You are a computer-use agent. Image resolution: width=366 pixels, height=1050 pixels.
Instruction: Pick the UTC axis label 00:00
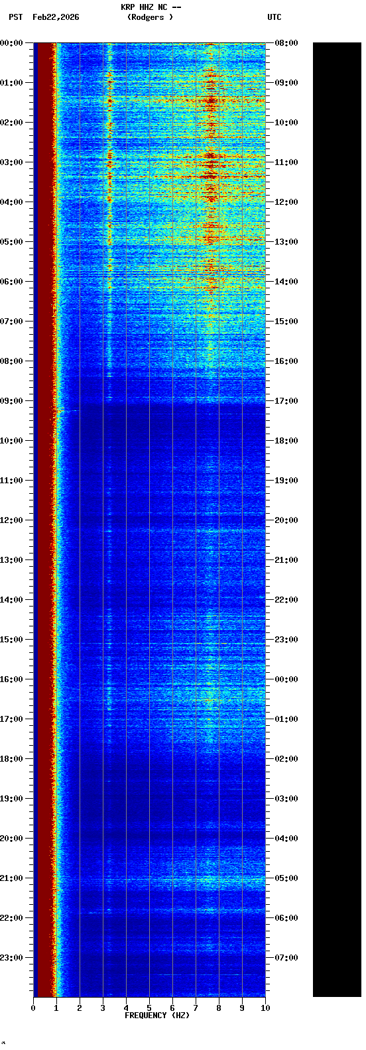pyautogui.click(x=286, y=679)
